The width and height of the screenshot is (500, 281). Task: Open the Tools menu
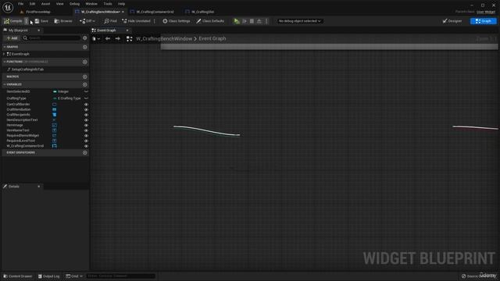[108, 4]
